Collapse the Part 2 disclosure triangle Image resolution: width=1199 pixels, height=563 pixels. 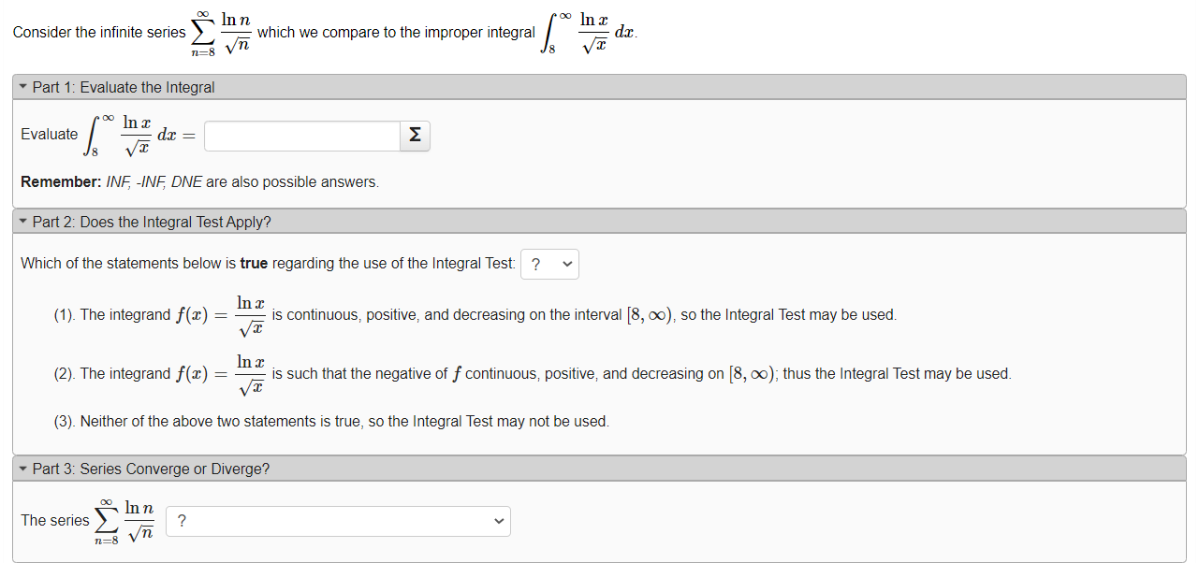tap(22, 222)
